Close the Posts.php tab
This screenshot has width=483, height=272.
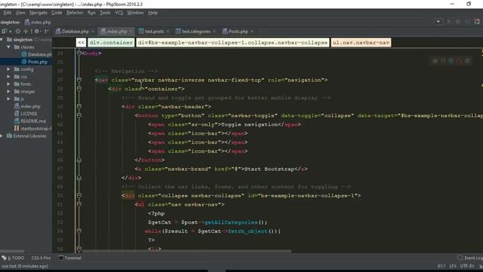coord(252,32)
